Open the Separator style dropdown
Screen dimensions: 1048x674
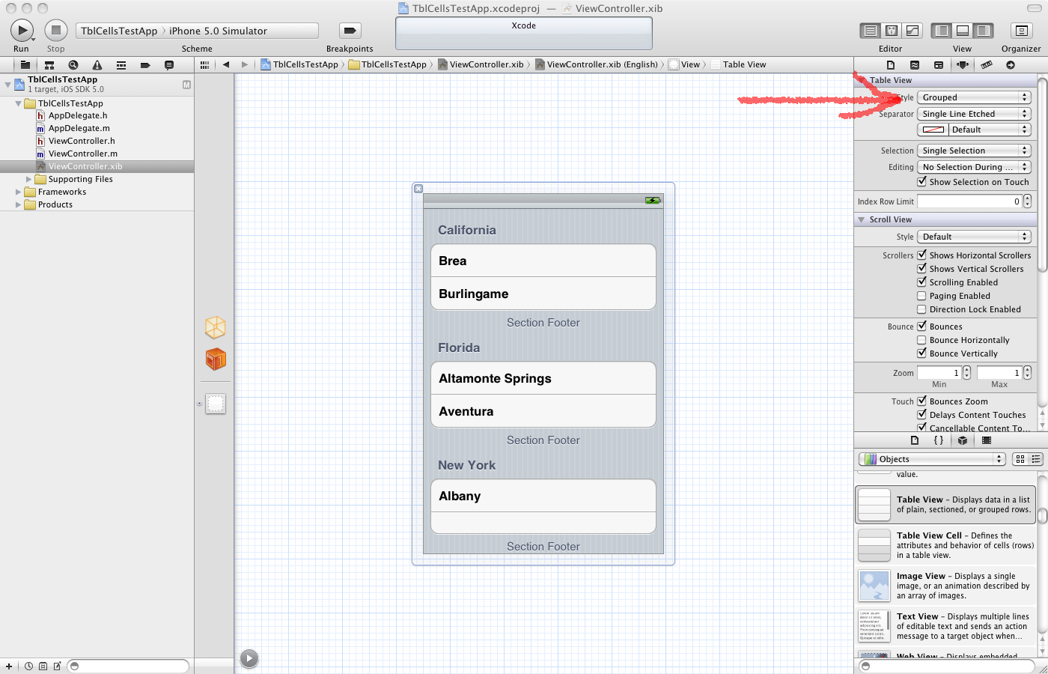pyautogui.click(x=974, y=113)
